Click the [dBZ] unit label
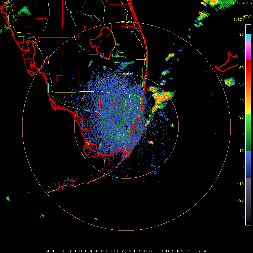Screen dimensions: 253x253 click(x=239, y=19)
